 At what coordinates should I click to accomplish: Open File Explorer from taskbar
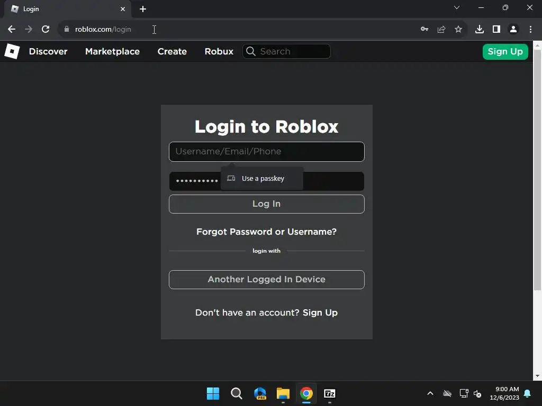click(283, 393)
